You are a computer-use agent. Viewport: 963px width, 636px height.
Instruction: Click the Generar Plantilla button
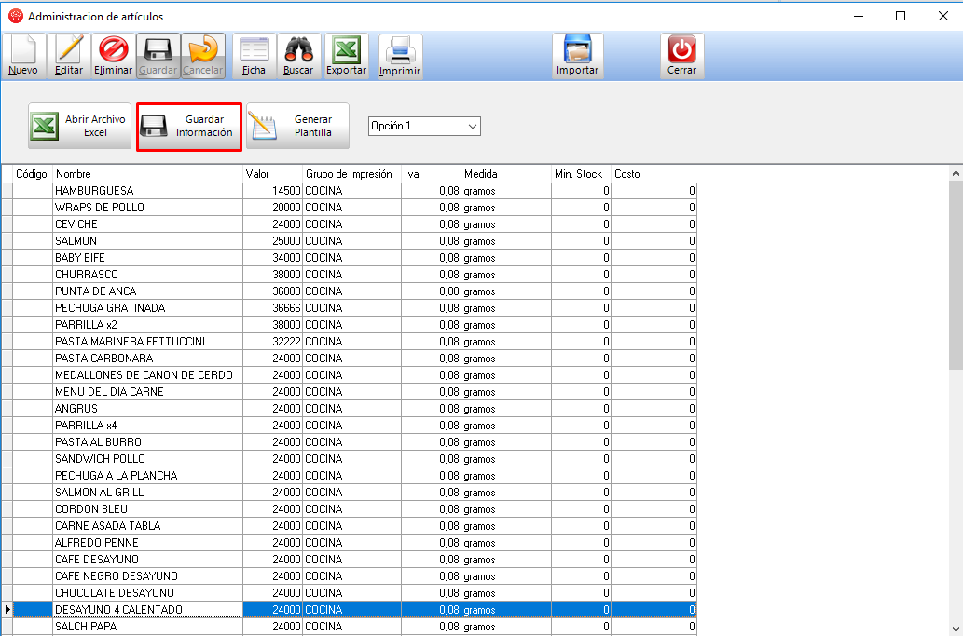click(297, 126)
